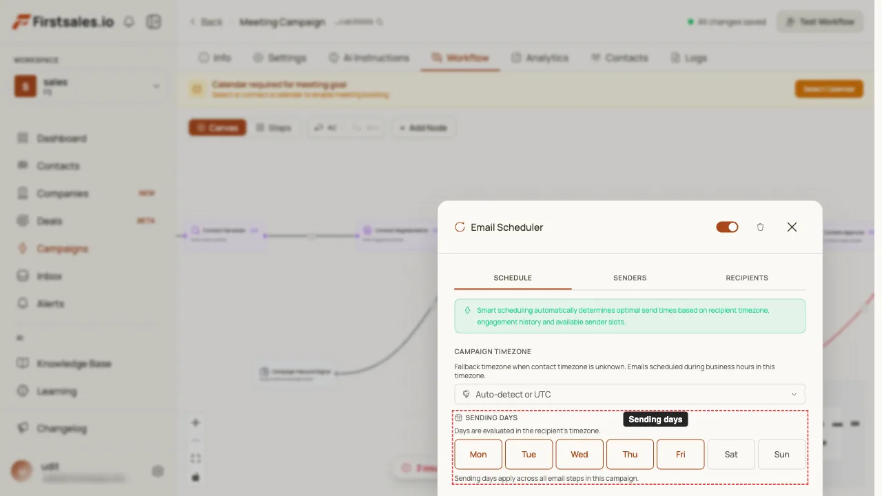
Task: Enable Sun as a sending day
Action: 781,454
